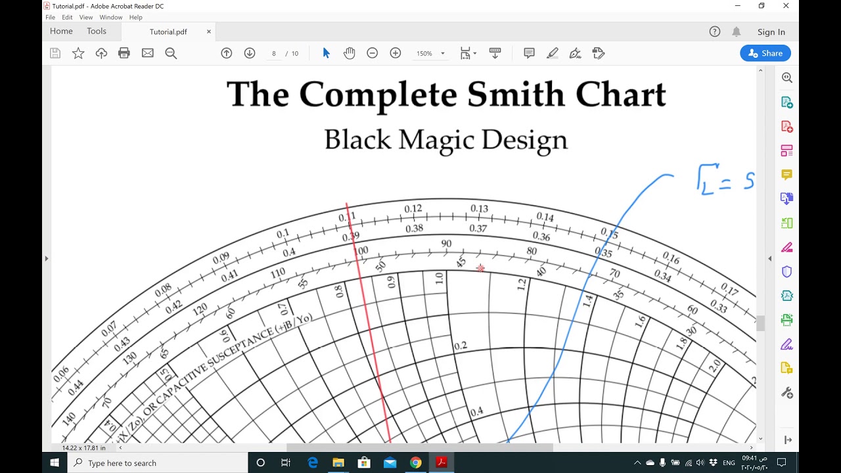Click the Redact/edit document toolbar icon
The width and height of the screenshot is (841, 473).
tap(598, 53)
